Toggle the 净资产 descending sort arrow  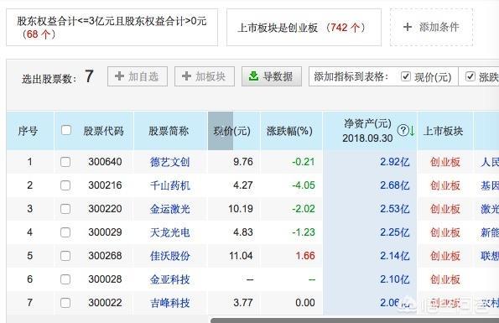pos(412,131)
